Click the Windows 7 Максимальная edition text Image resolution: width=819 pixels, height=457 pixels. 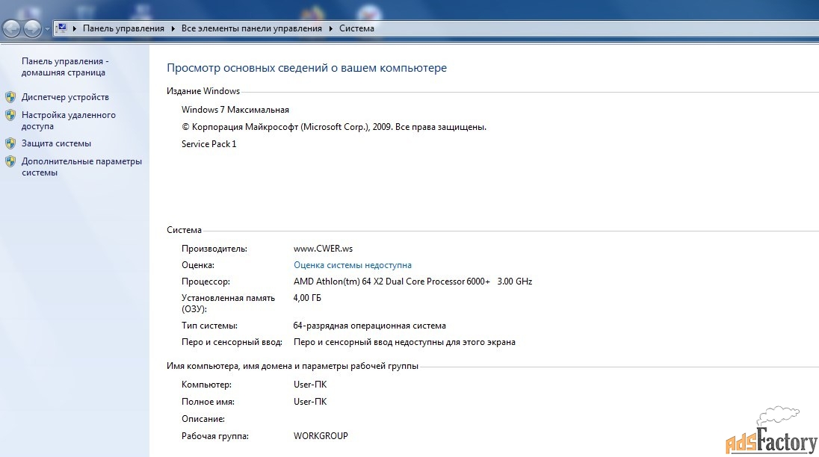[x=235, y=110]
